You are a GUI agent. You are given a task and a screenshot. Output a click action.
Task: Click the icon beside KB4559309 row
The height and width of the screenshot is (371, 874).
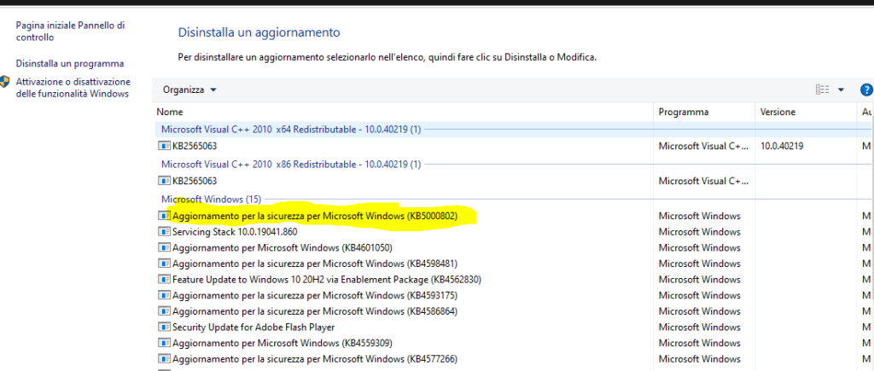click(164, 343)
